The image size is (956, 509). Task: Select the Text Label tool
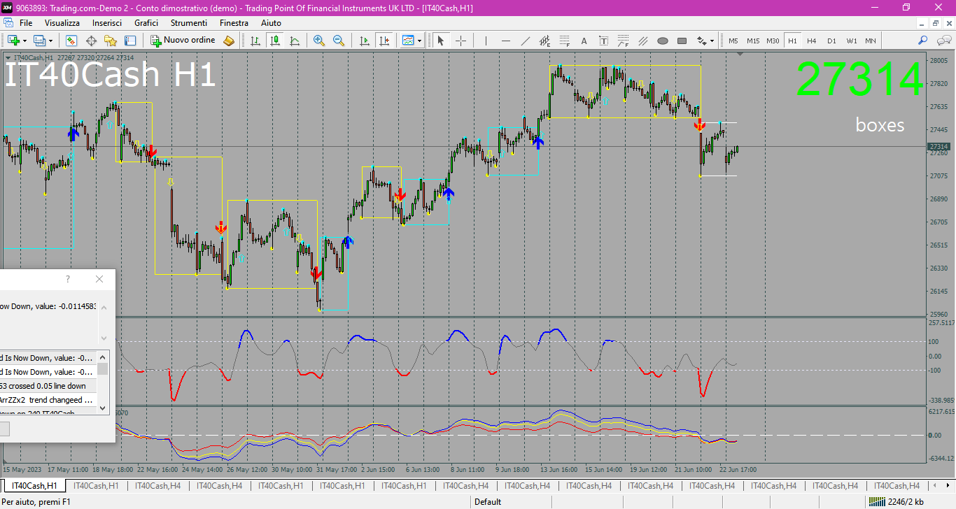[x=603, y=41]
